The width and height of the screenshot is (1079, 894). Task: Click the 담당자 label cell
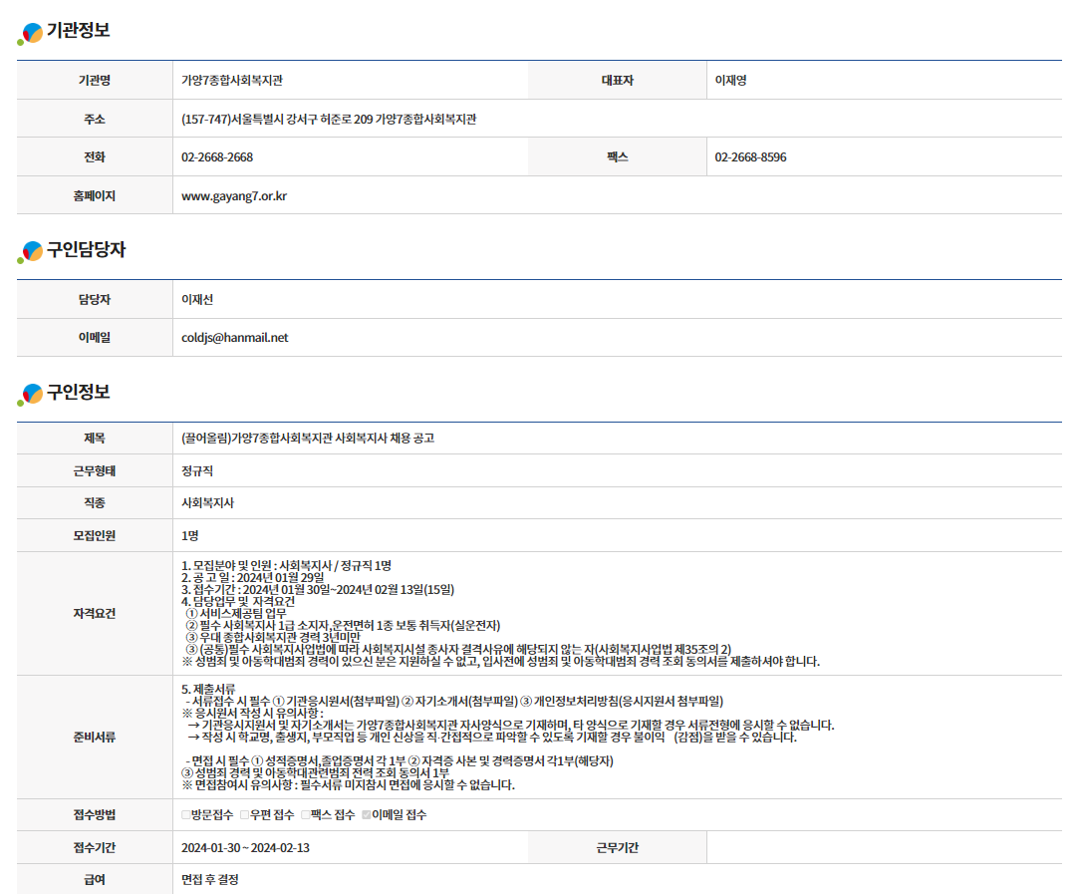point(95,299)
